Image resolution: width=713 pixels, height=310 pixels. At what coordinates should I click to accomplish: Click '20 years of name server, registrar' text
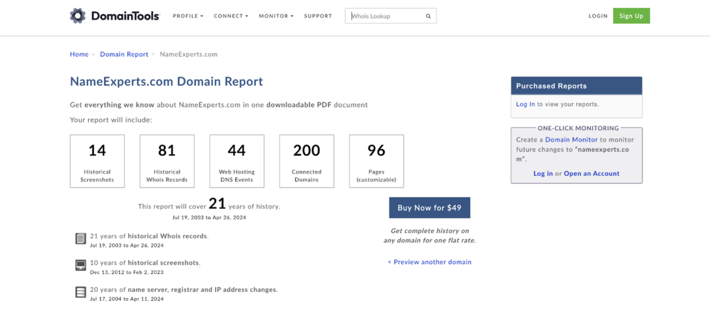pyautogui.click(x=184, y=290)
